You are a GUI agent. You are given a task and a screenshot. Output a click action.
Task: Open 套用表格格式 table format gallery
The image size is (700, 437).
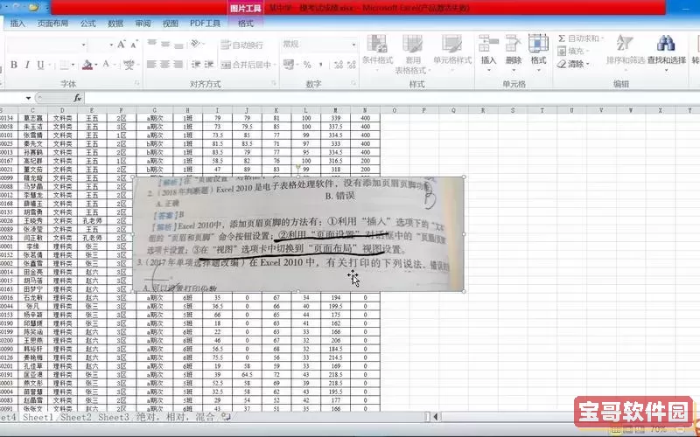[412, 54]
